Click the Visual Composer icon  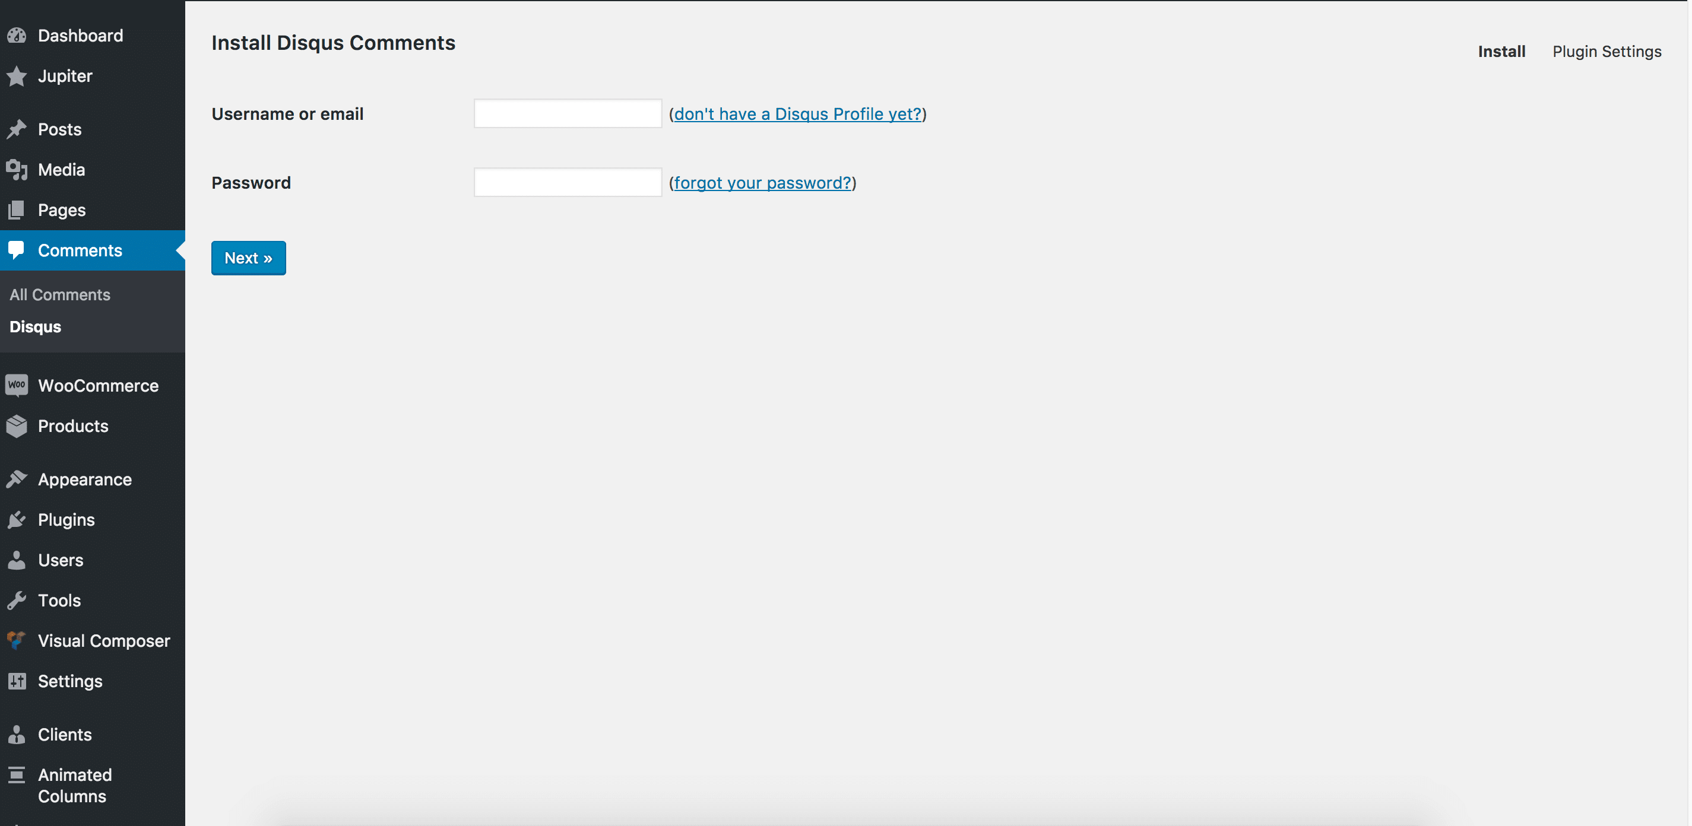coord(17,640)
